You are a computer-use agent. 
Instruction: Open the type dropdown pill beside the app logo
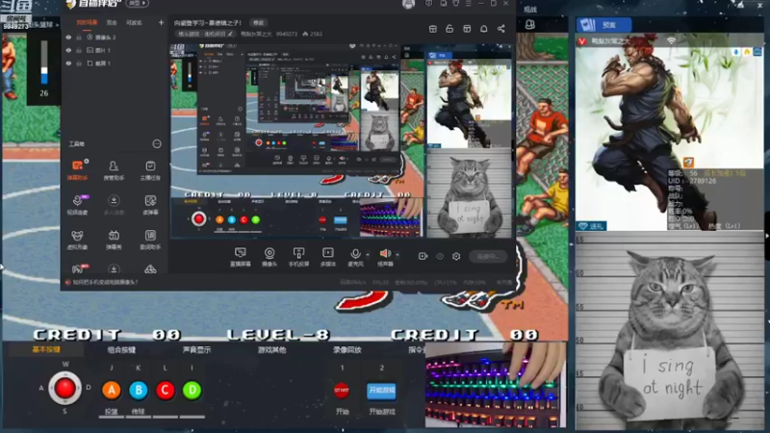pyautogui.click(x=137, y=4)
